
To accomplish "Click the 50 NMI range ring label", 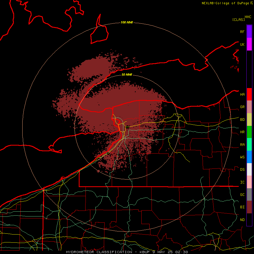I will [x=127, y=75].
